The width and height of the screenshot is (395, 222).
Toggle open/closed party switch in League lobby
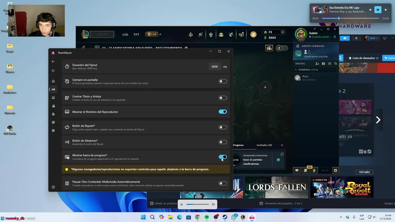click(x=282, y=48)
